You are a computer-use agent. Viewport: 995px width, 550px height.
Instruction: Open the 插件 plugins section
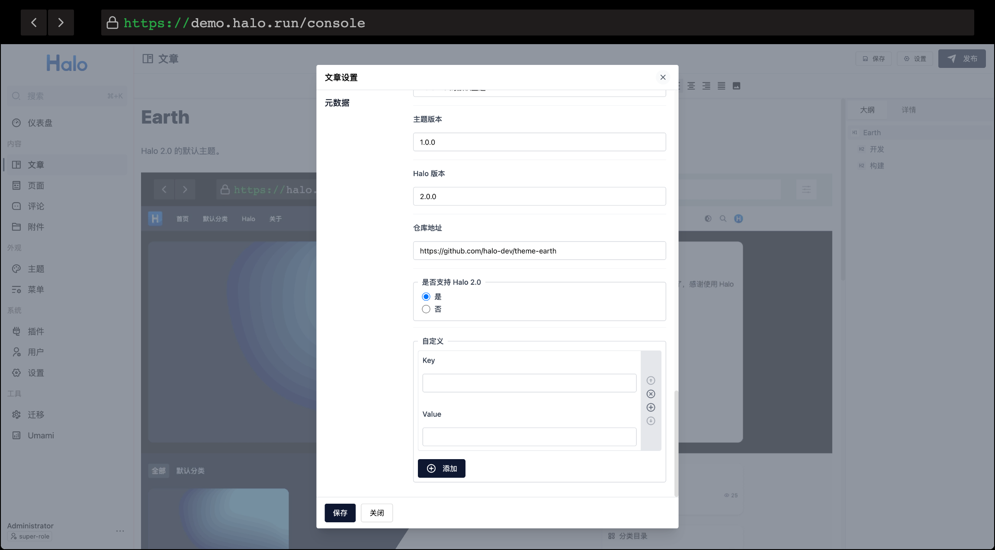35,331
